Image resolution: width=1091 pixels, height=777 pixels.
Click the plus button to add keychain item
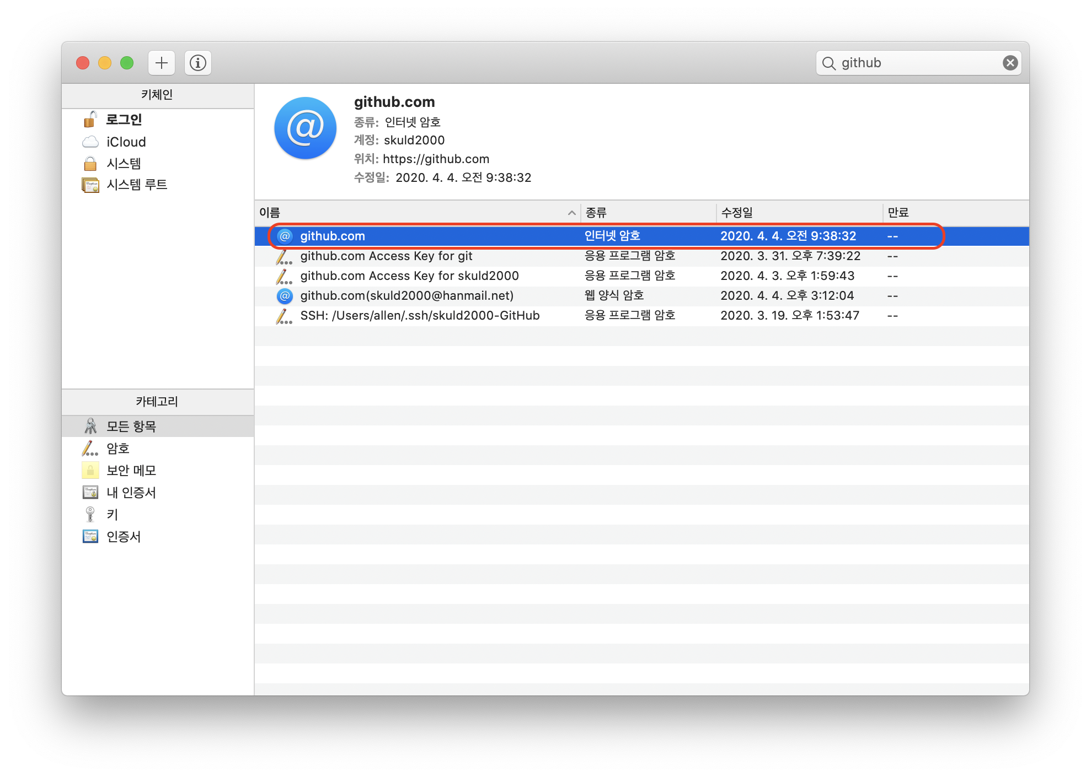162,63
